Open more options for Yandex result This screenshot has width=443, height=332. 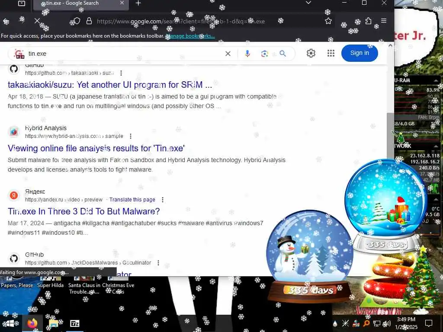tap(163, 200)
